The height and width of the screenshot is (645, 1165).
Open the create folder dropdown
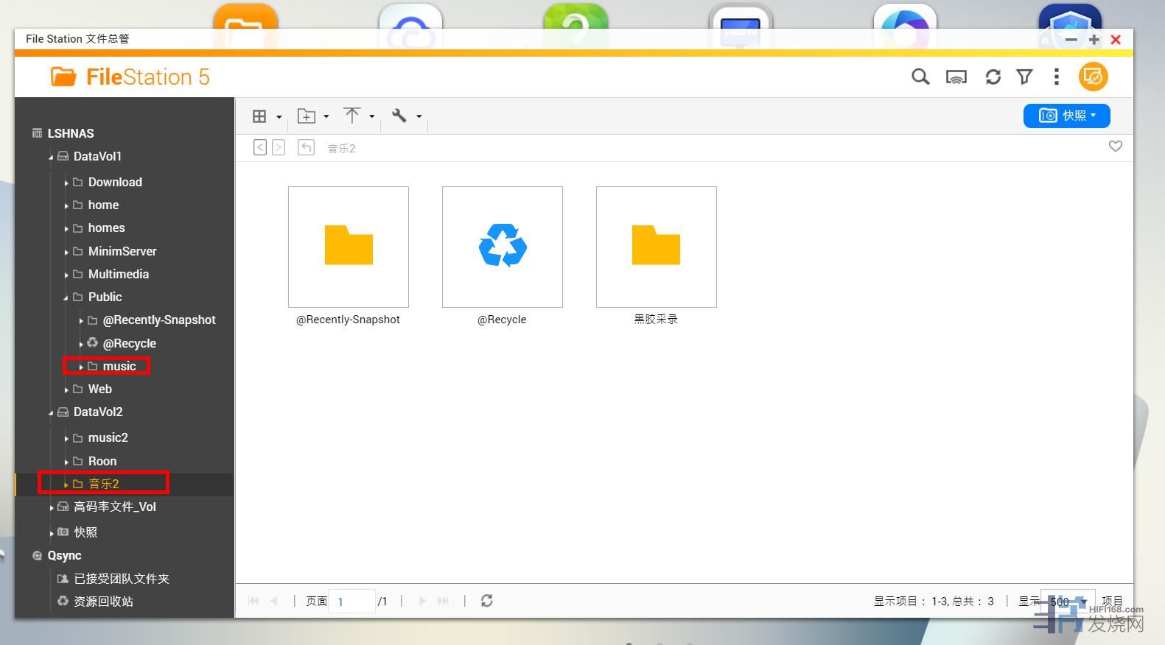[x=312, y=116]
